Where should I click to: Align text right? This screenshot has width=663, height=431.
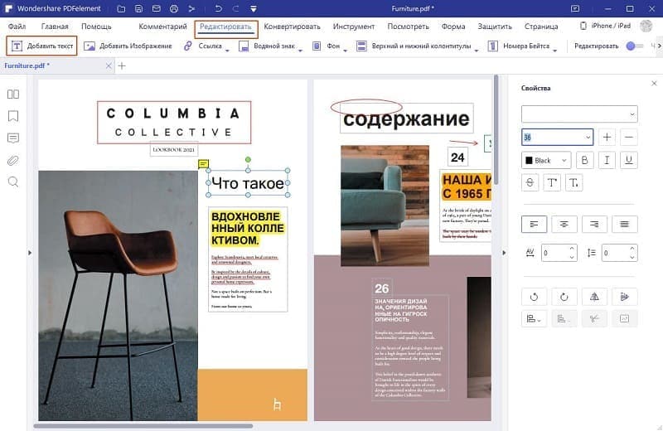click(x=594, y=224)
